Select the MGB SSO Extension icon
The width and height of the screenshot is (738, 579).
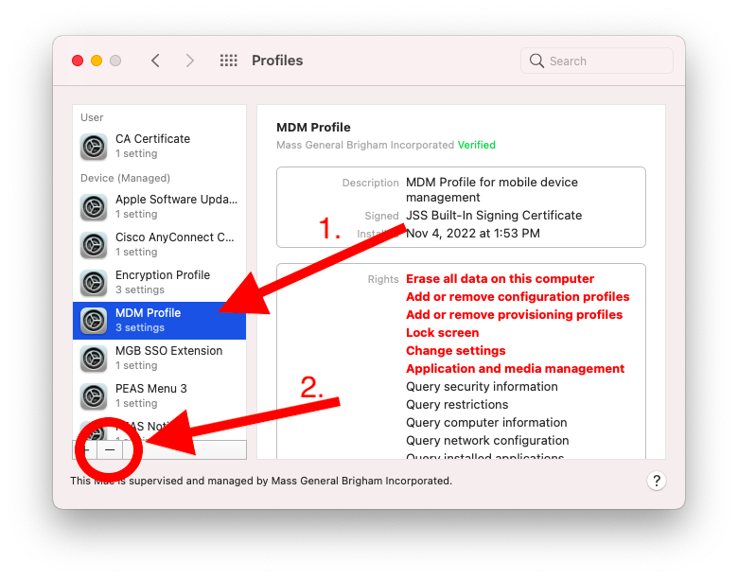pyautogui.click(x=94, y=359)
